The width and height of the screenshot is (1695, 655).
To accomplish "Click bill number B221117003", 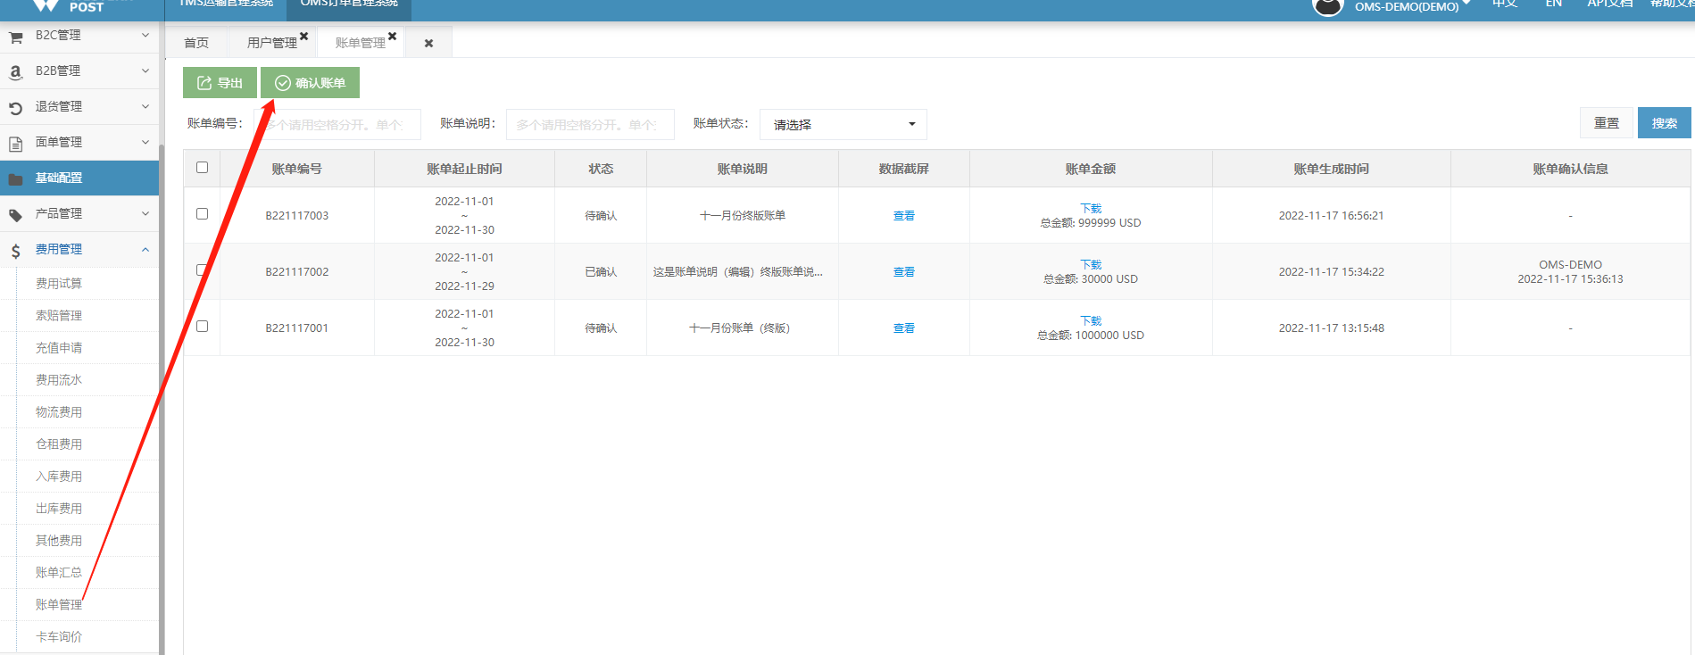I will click(x=296, y=216).
